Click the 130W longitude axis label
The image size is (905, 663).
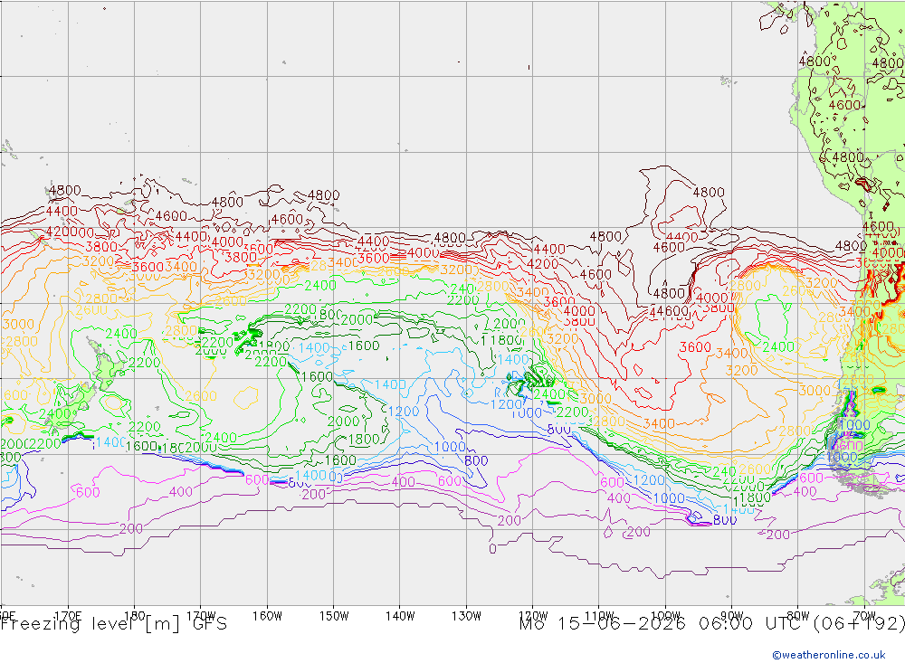point(466,616)
